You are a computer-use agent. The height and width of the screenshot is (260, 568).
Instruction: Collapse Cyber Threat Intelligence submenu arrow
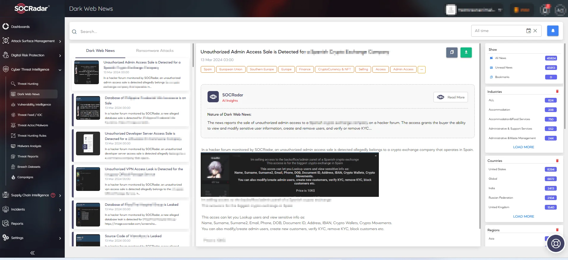pyautogui.click(x=60, y=70)
